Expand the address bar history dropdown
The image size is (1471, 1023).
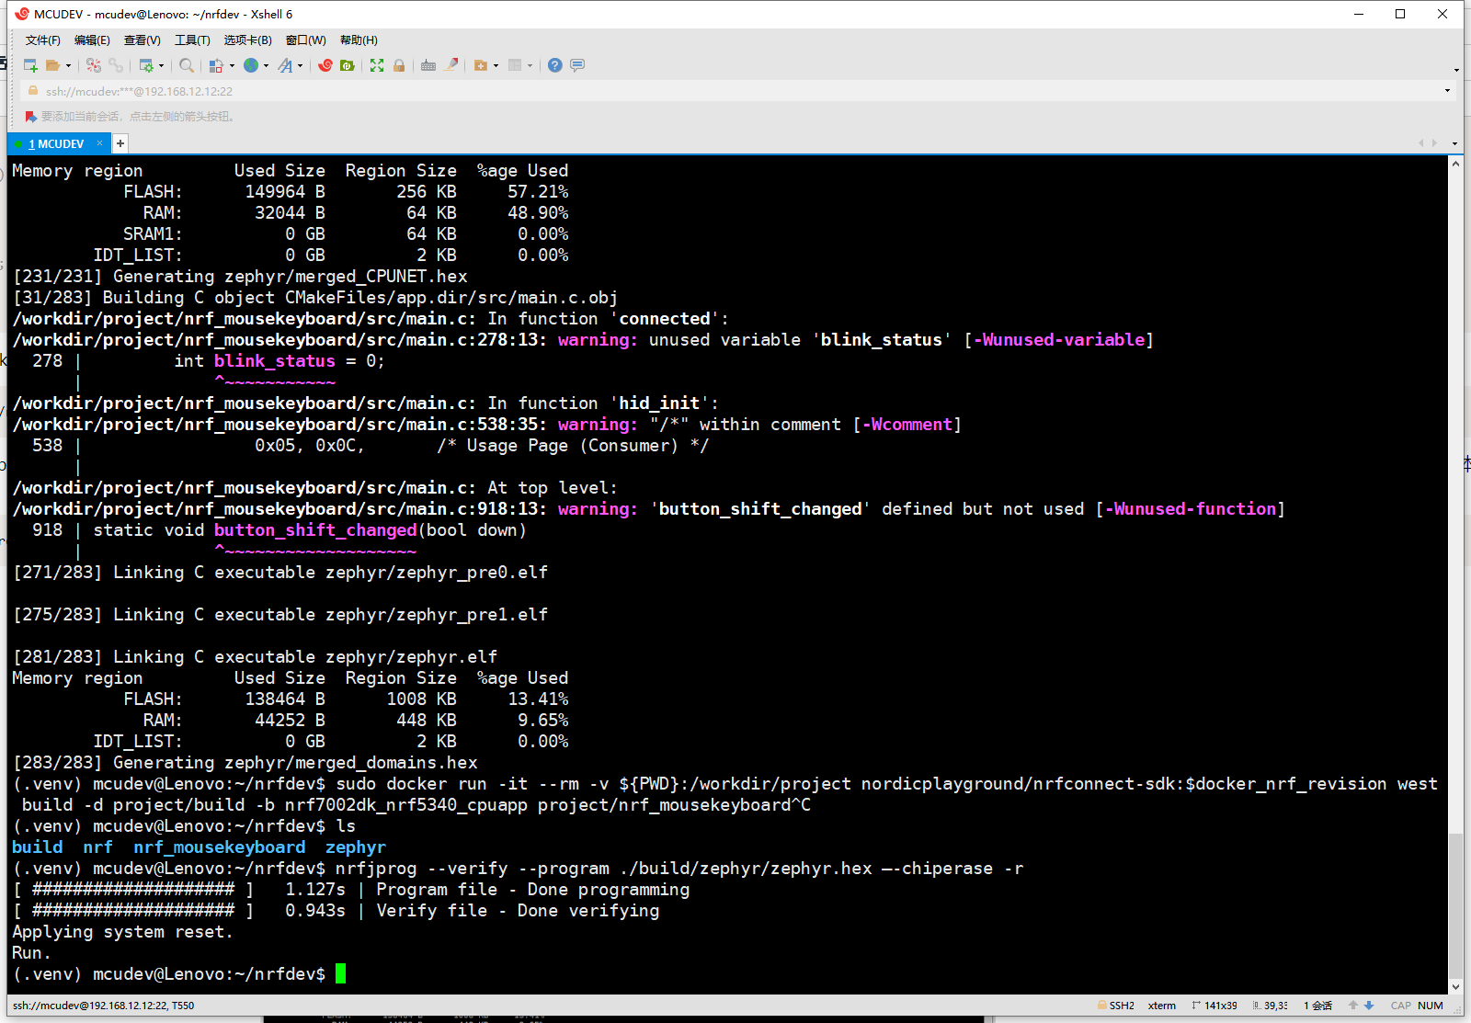pyautogui.click(x=1447, y=91)
